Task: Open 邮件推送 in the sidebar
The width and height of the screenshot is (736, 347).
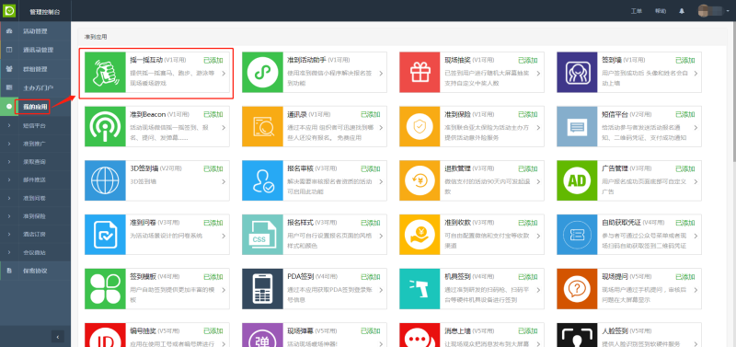Action: (x=35, y=179)
